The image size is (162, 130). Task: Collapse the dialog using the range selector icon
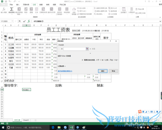click(87, 49)
